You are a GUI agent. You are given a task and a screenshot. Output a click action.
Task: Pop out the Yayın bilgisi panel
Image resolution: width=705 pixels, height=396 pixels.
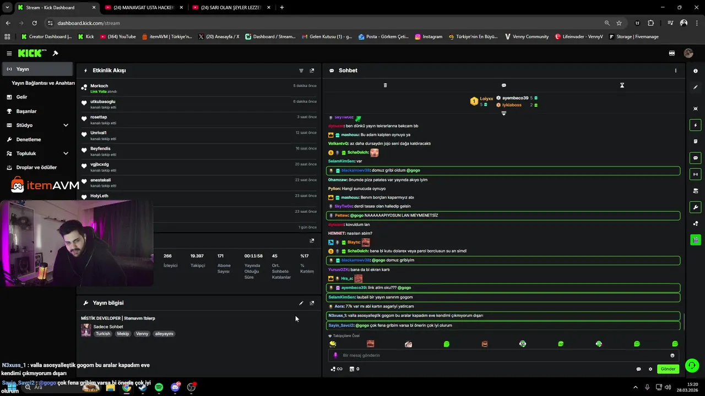coord(312,303)
